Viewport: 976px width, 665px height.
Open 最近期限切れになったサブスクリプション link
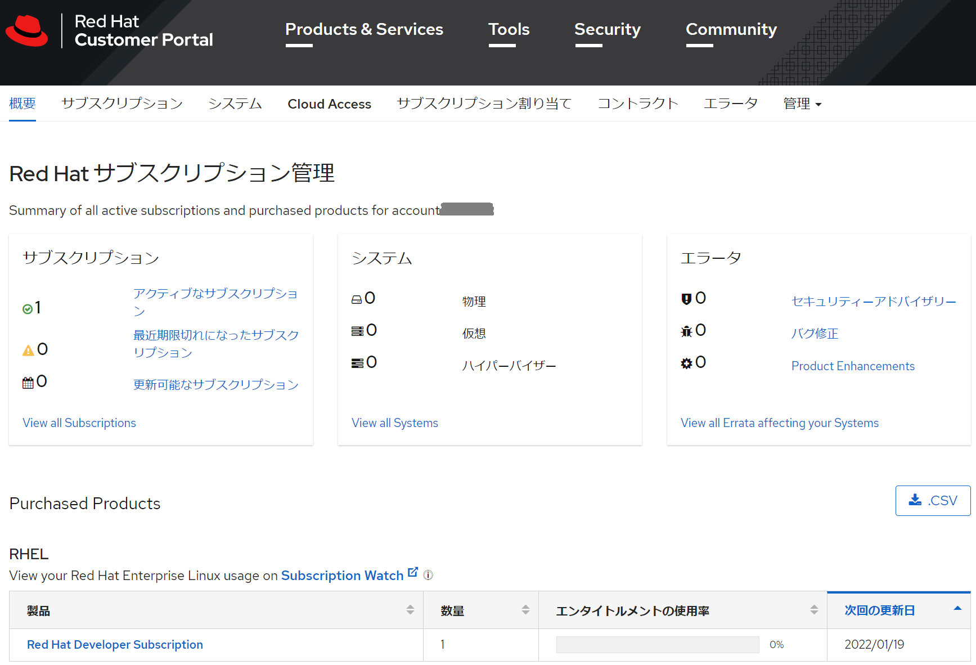216,344
